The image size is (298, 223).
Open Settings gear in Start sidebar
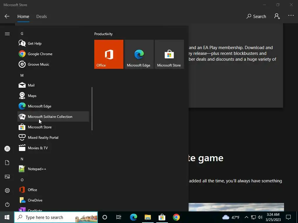(x=7, y=190)
